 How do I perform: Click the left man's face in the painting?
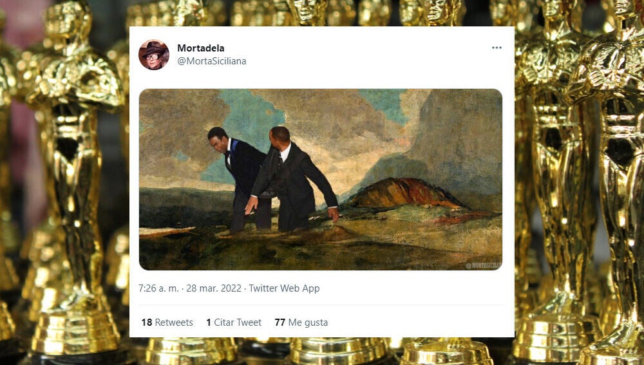point(216,140)
